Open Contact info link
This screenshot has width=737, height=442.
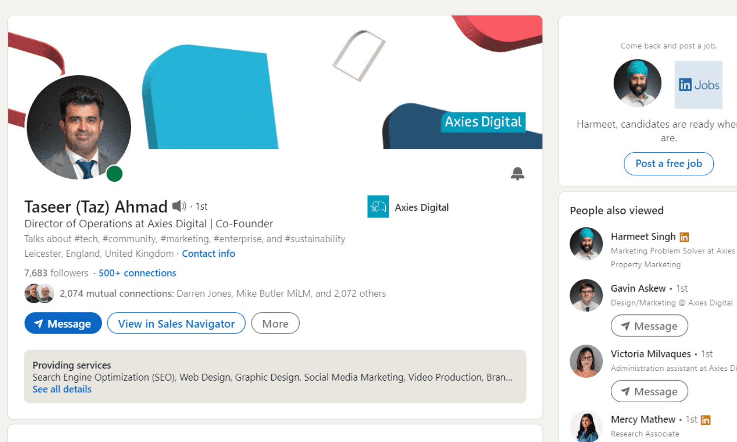[208, 253]
